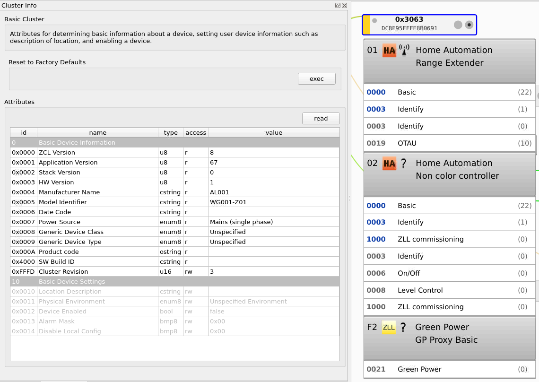This screenshot has height=382, width=539.
Task: Click the HA badge on Non color controller endpoint
Action: 390,163
